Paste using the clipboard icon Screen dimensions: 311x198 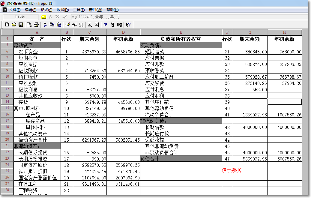59,25
